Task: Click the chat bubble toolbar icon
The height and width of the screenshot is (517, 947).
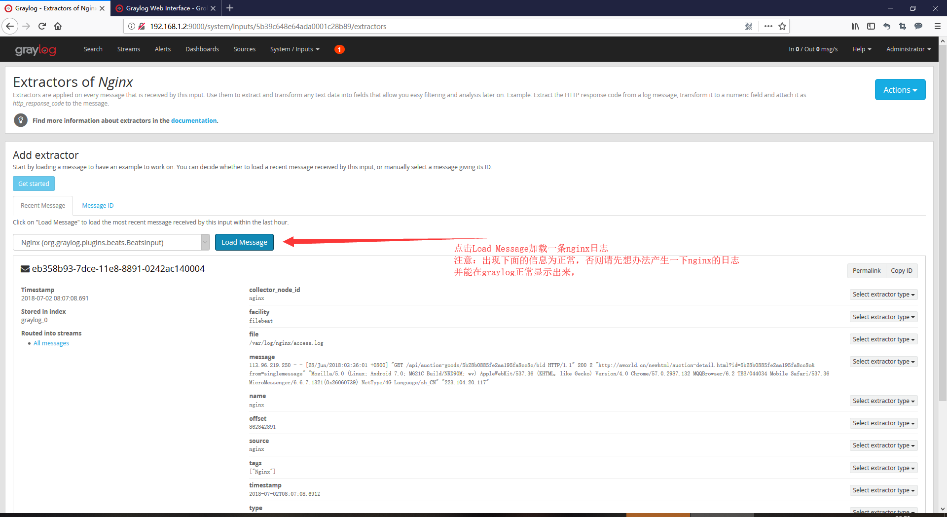Action: 918,26
